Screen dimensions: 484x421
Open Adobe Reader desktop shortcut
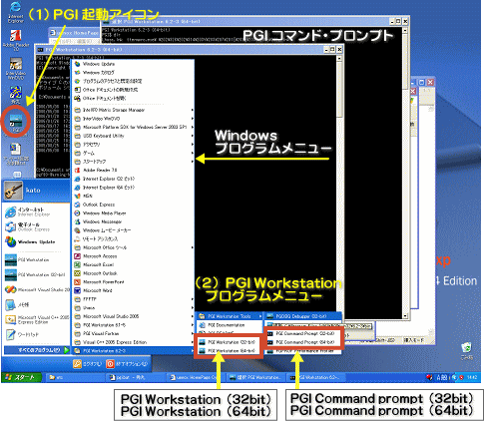point(16,40)
